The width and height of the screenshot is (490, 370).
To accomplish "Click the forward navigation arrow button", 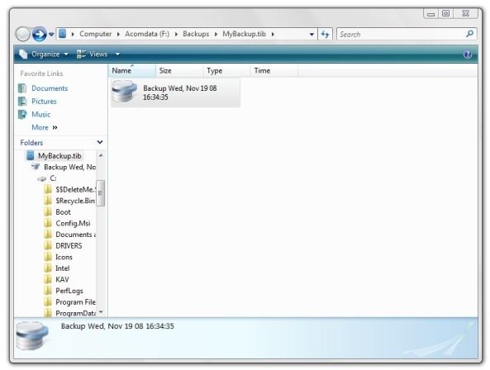I will 39,34.
